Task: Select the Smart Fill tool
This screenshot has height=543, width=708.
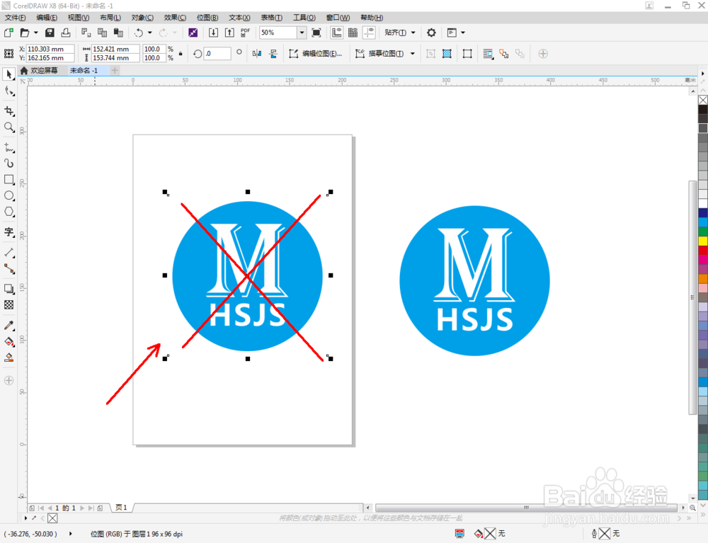Action: pyautogui.click(x=9, y=358)
